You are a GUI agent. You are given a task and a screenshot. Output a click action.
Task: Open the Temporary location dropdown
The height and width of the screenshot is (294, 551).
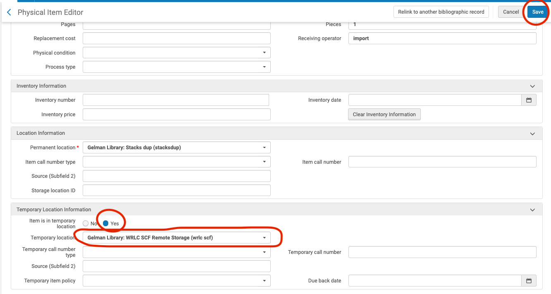(177, 238)
